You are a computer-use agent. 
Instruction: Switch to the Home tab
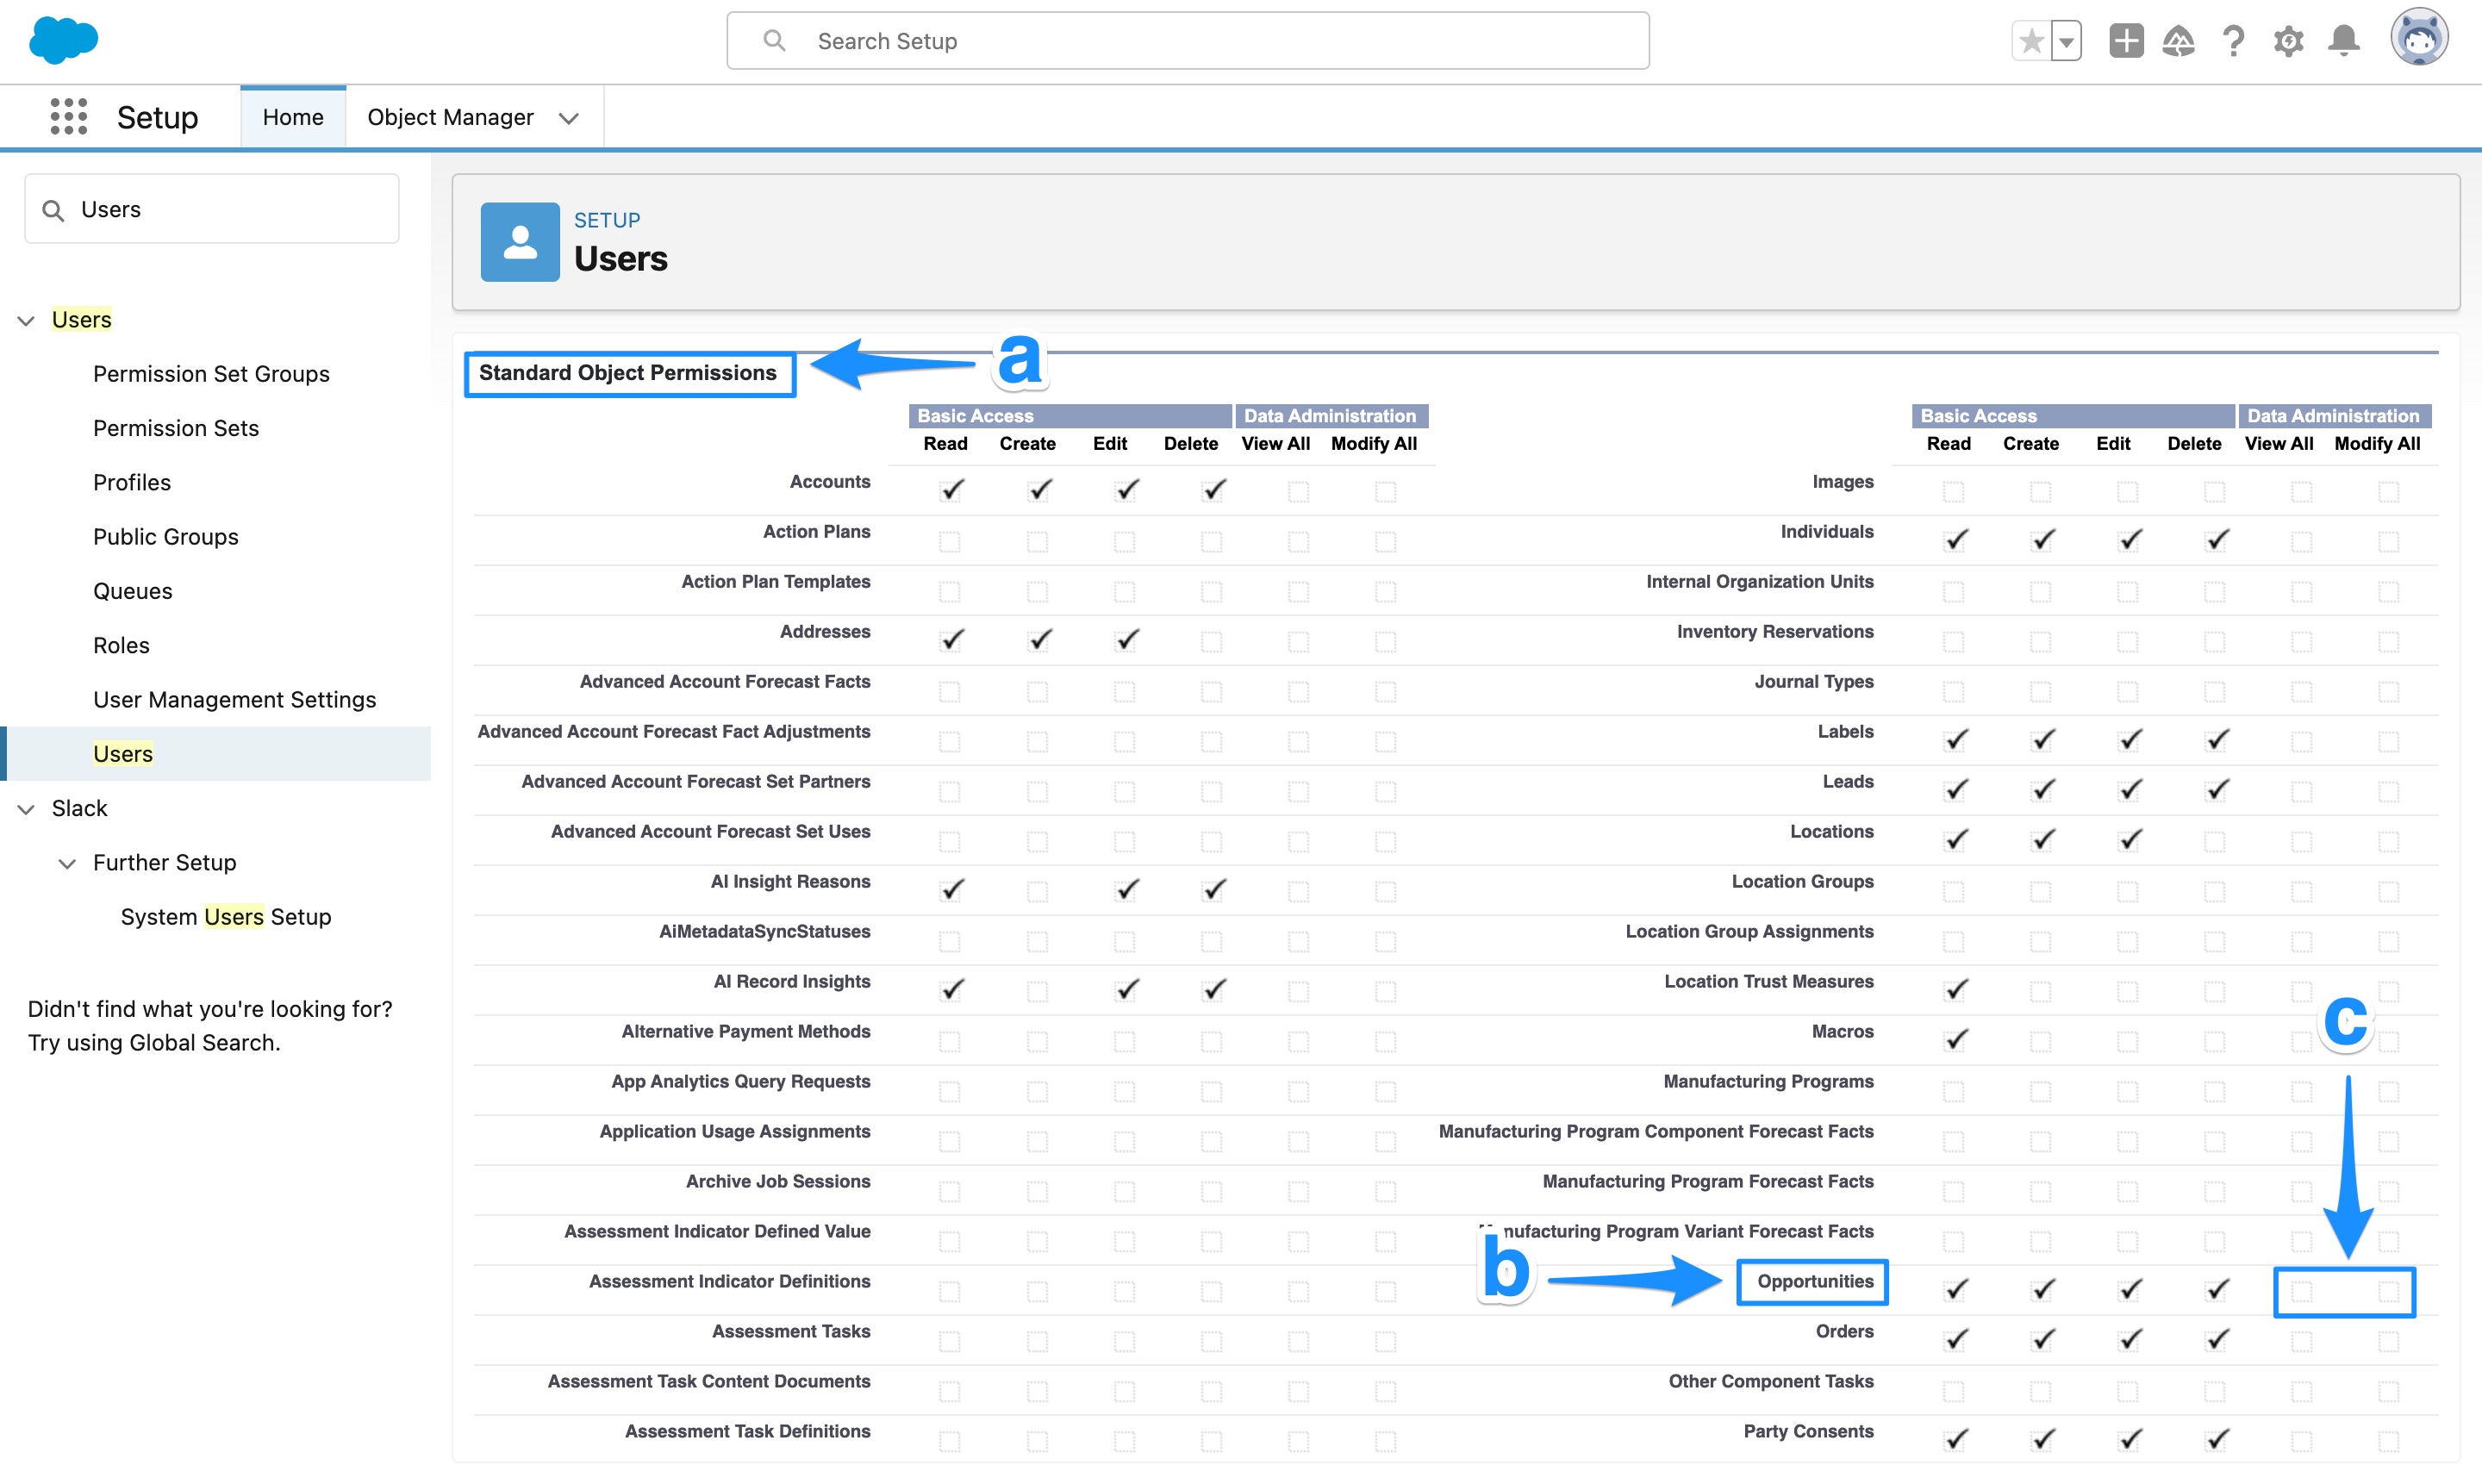click(292, 116)
